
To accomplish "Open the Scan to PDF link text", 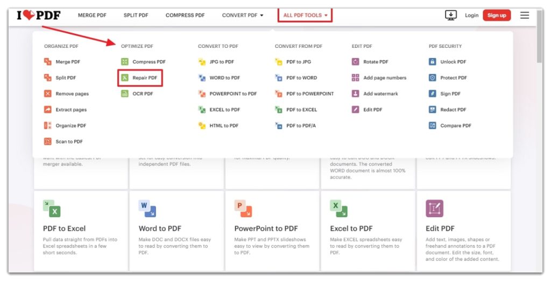I will [x=69, y=142].
